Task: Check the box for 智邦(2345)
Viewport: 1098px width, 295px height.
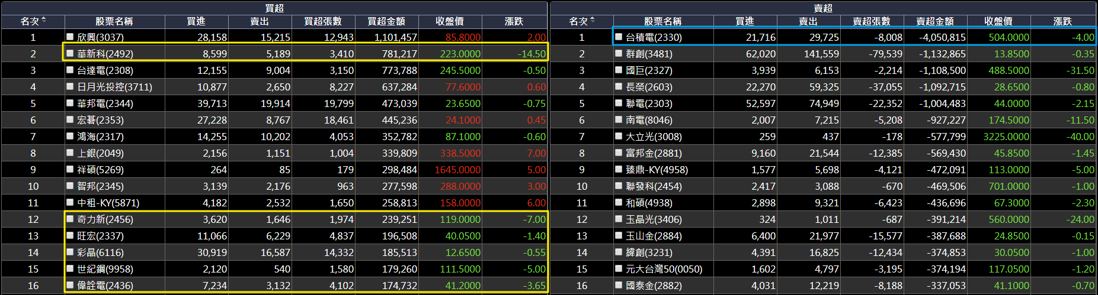Action: pyautogui.click(x=70, y=186)
